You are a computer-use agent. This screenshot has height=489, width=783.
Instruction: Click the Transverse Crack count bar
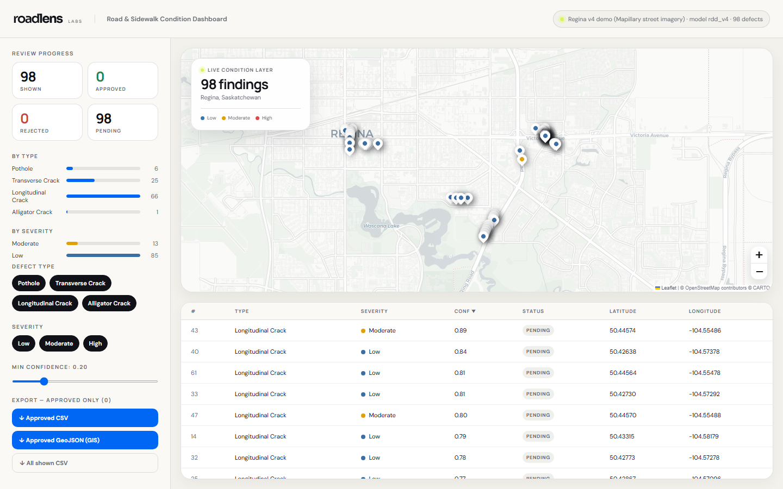(103, 180)
